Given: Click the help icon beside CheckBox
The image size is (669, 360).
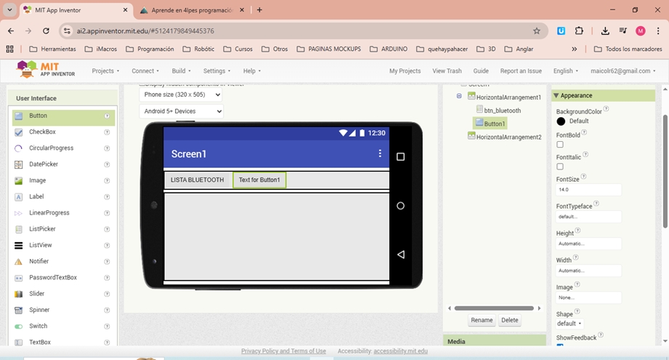Looking at the screenshot, I should click(107, 132).
